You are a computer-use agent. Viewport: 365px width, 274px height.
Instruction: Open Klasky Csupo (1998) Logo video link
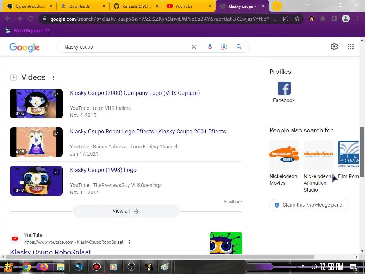point(103,170)
